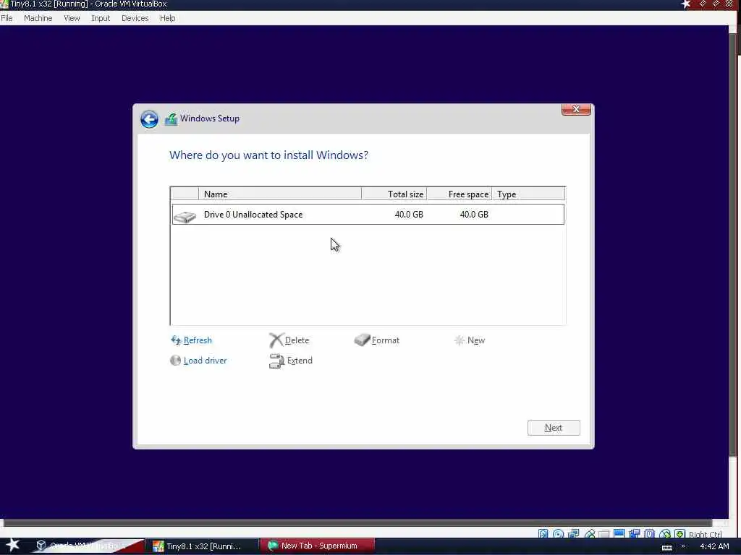Select Drive 0 Unallocated Space row

click(368, 214)
